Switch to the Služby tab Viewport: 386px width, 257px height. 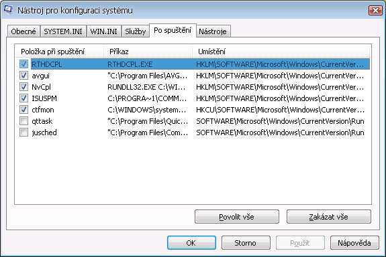click(x=136, y=31)
